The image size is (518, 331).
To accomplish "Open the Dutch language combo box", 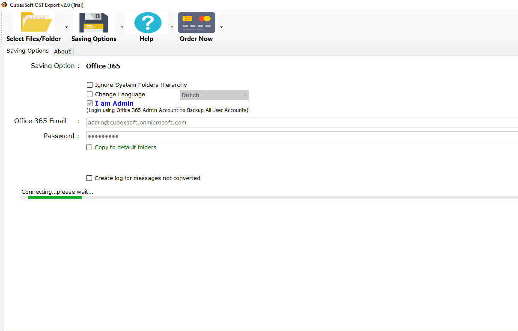I will coord(214,95).
